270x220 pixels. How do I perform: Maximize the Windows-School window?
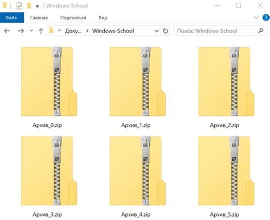pyautogui.click(x=238, y=6)
